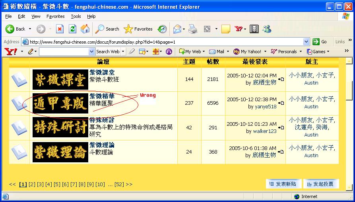Screen dimensions: 355x202
Task: Expand Personals dropdown on Yahoo toolbar
Action: 301,52
